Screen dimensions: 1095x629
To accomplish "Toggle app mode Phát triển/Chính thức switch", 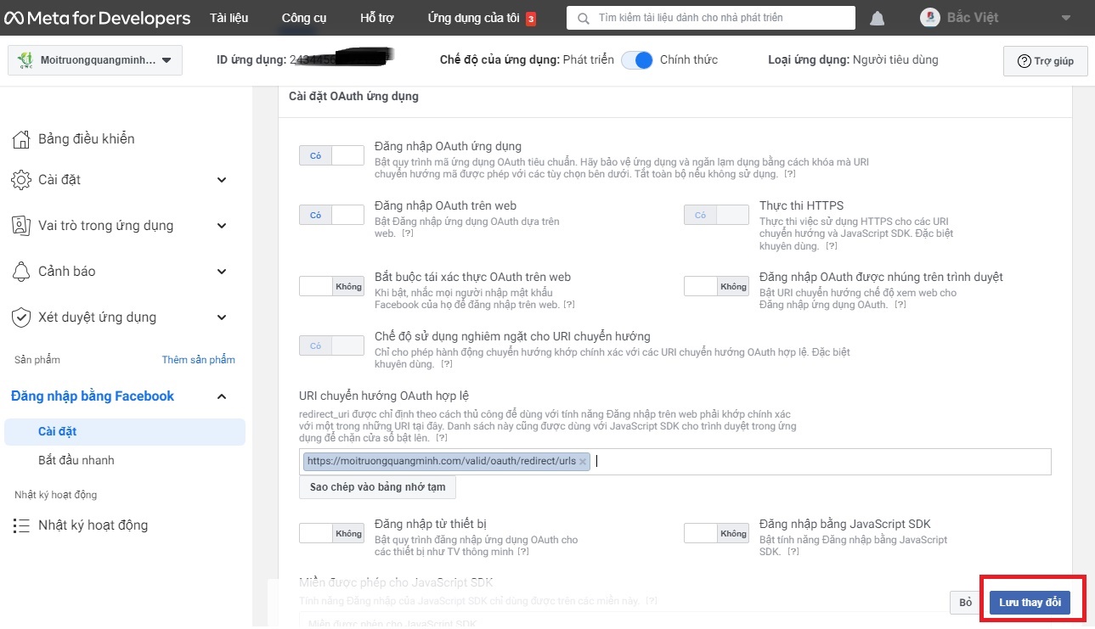I will click(x=636, y=60).
